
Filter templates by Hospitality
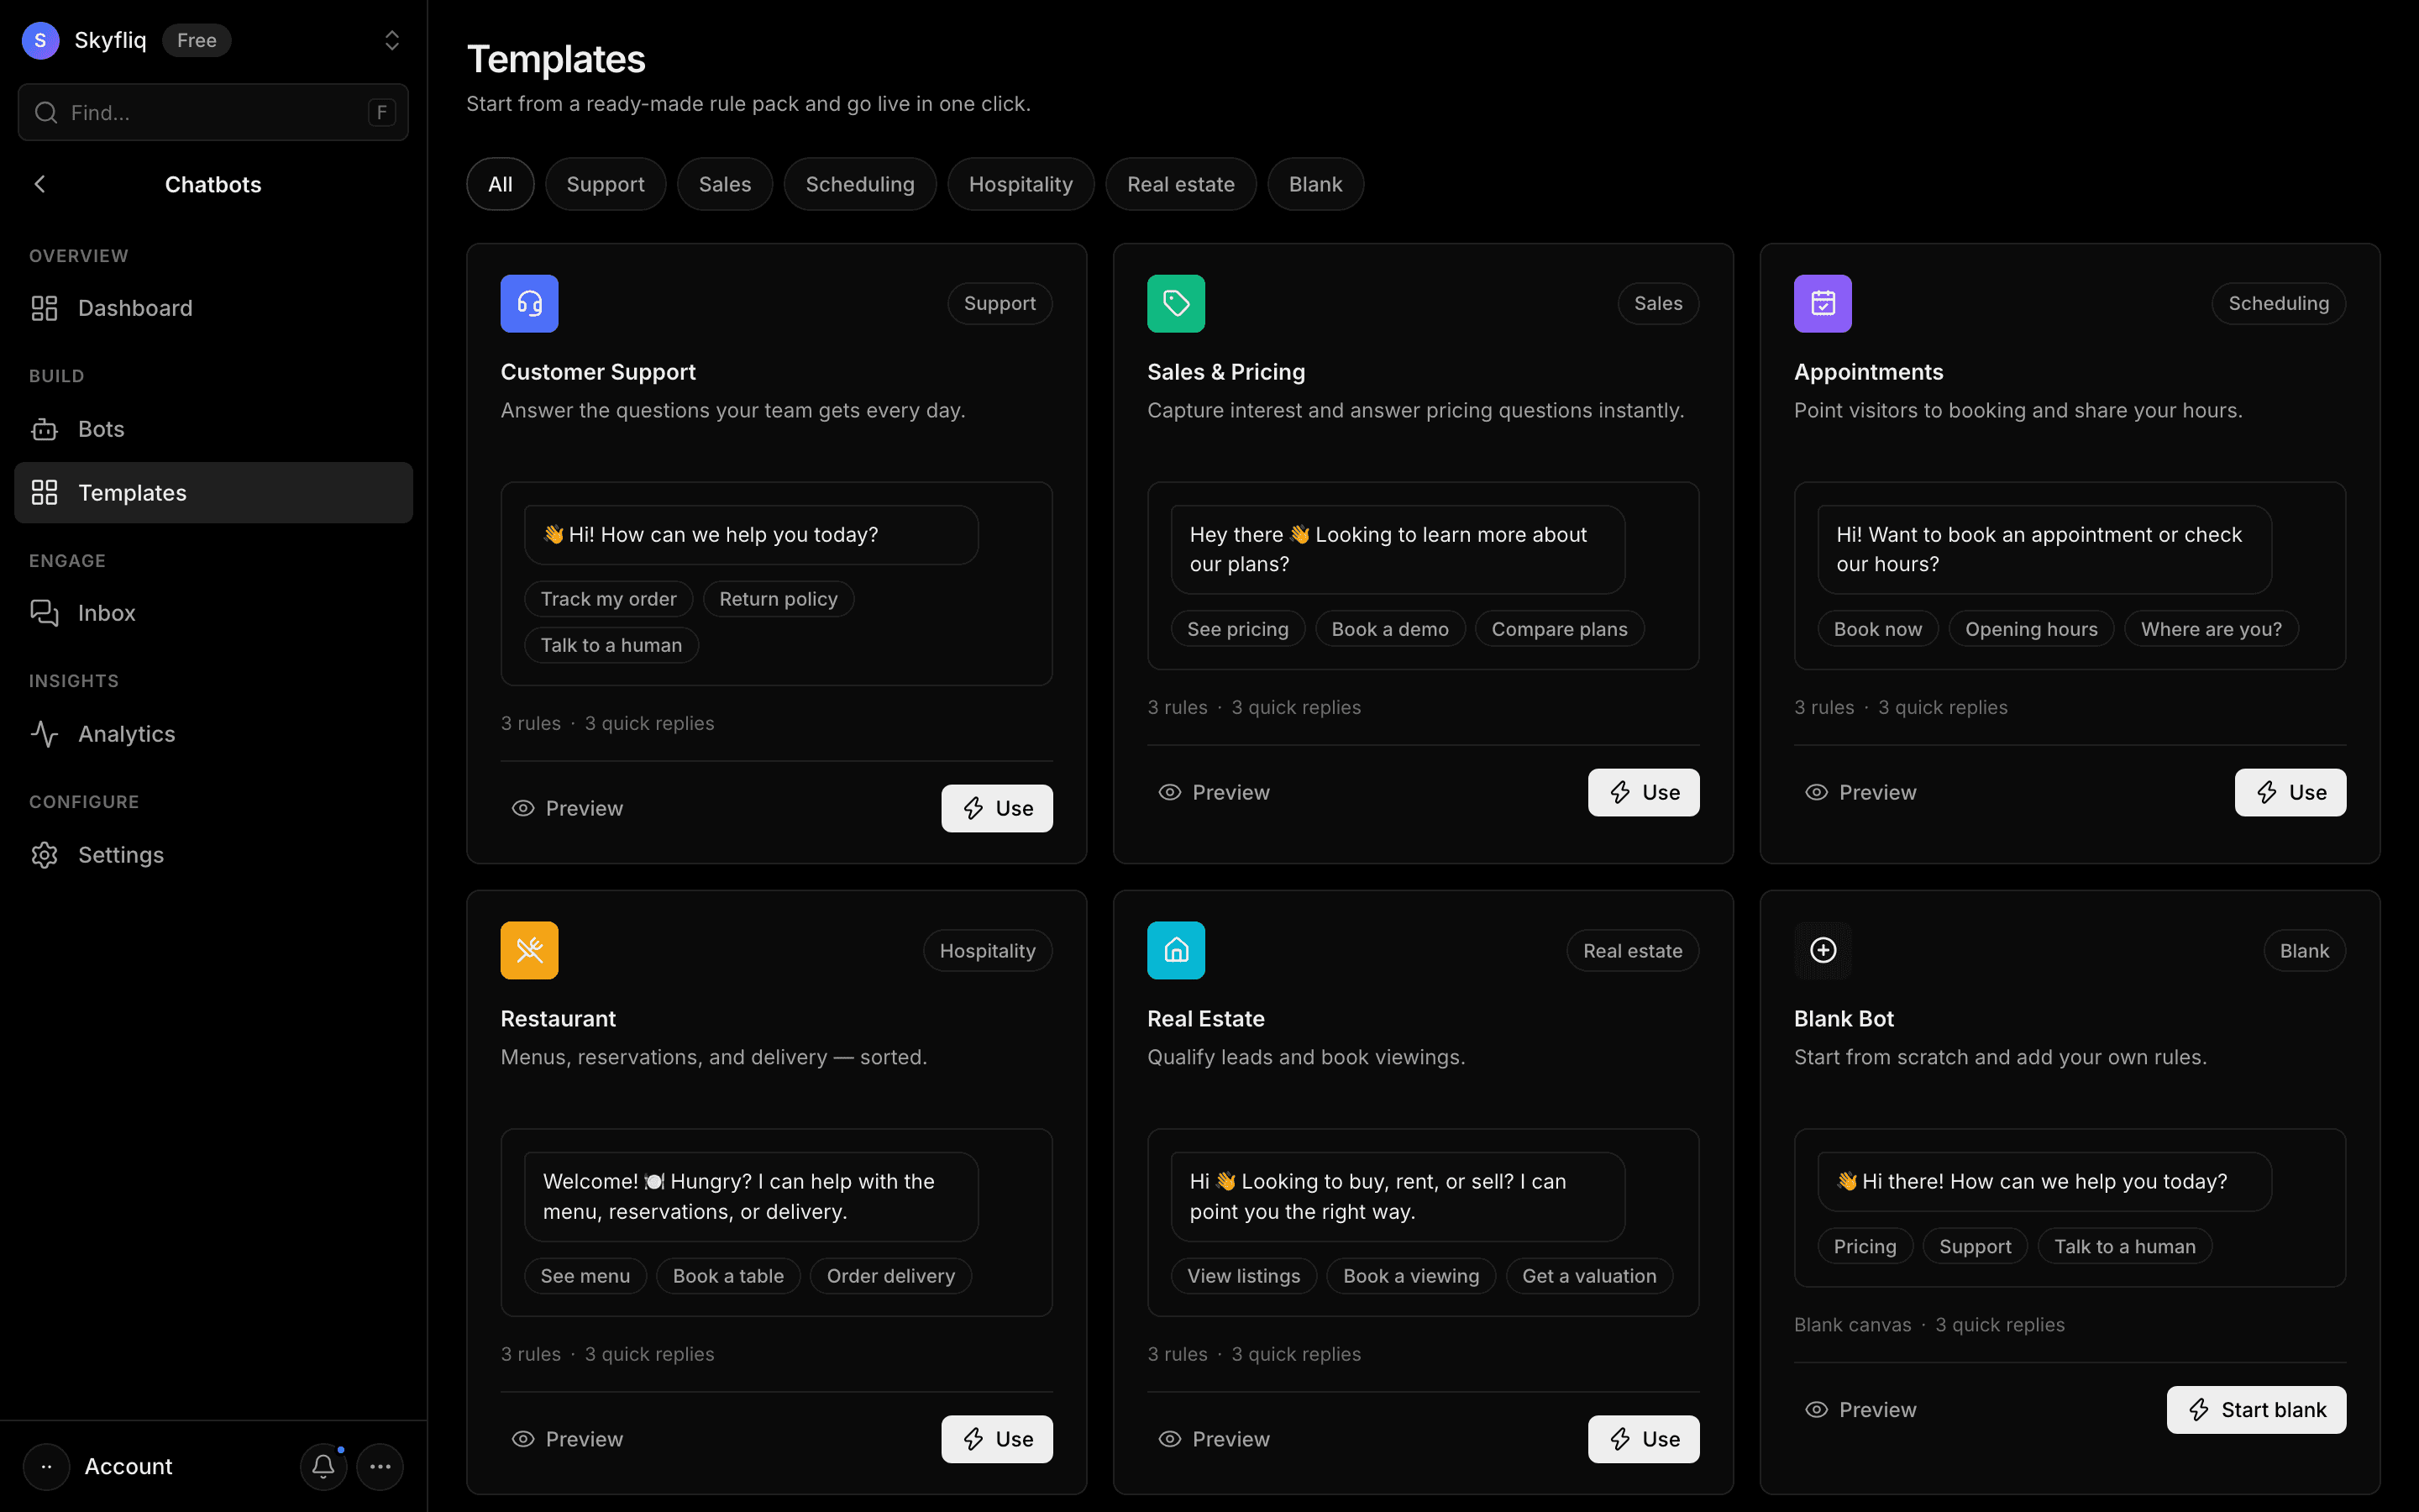(1021, 184)
